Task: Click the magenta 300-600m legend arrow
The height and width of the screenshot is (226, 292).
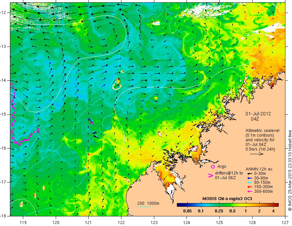Action: (x=250, y=191)
